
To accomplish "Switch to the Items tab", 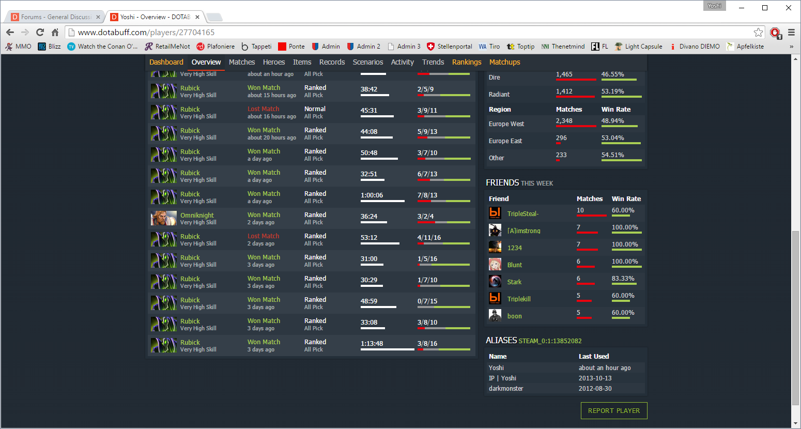I will [x=302, y=62].
